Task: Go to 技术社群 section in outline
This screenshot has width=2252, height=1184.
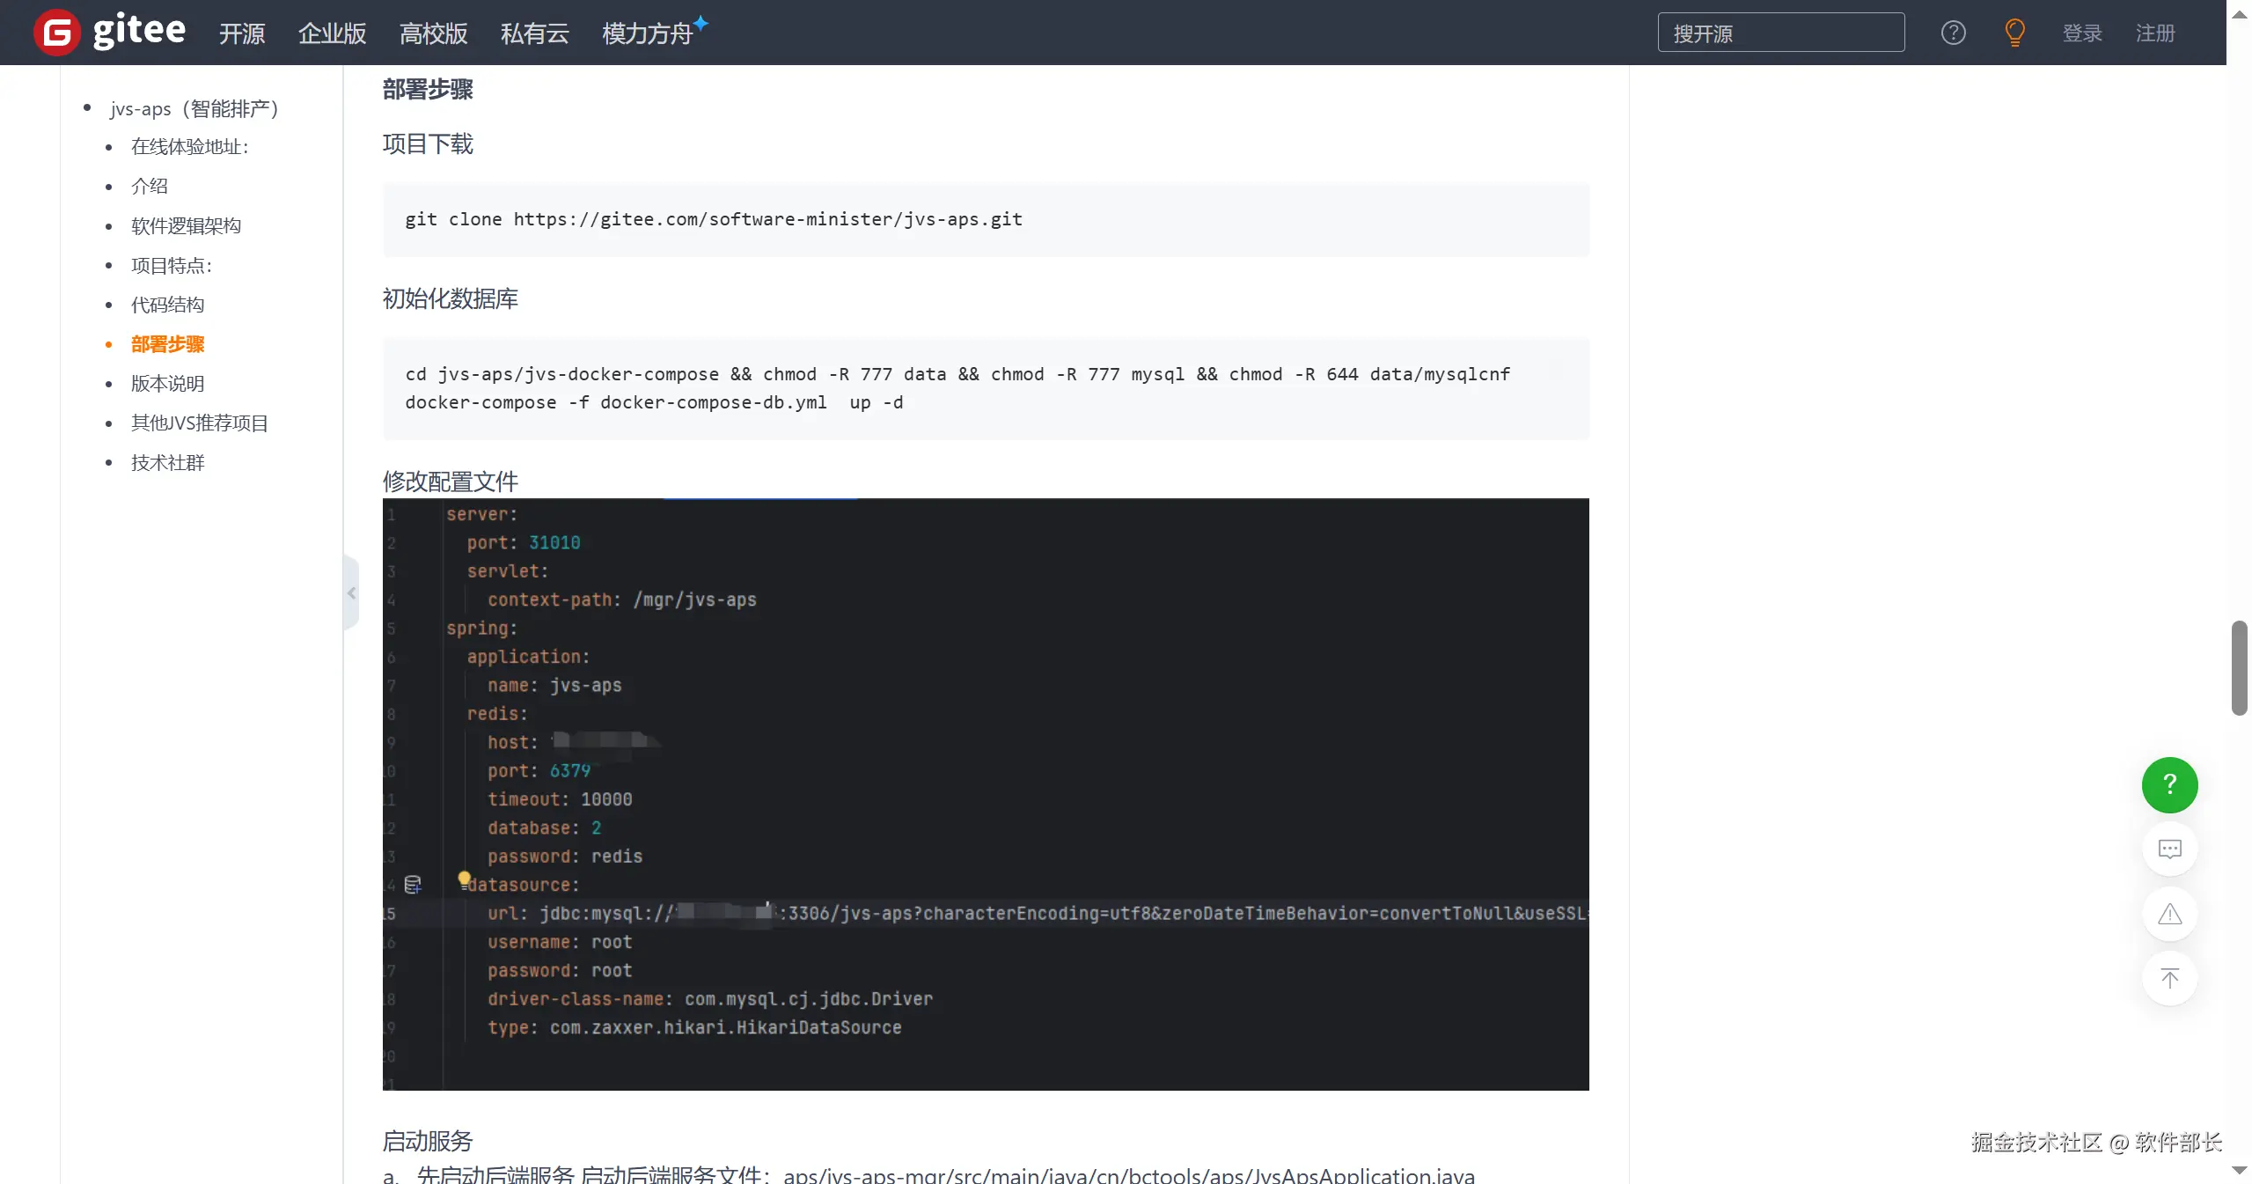Action: point(167,463)
